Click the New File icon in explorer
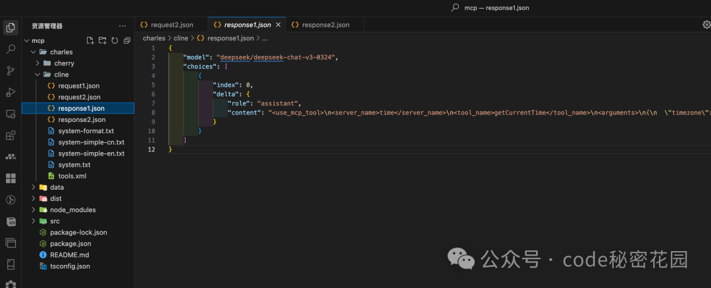Viewport: 711px width, 288px height. (90, 41)
